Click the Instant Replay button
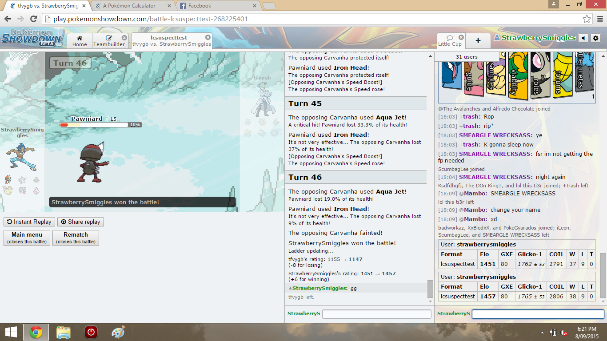The width and height of the screenshot is (607, 341). (29, 222)
